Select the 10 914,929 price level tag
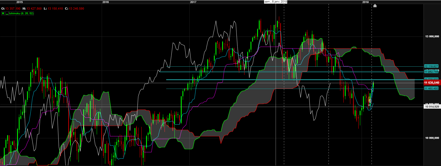441x166 pixels. coord(432,106)
